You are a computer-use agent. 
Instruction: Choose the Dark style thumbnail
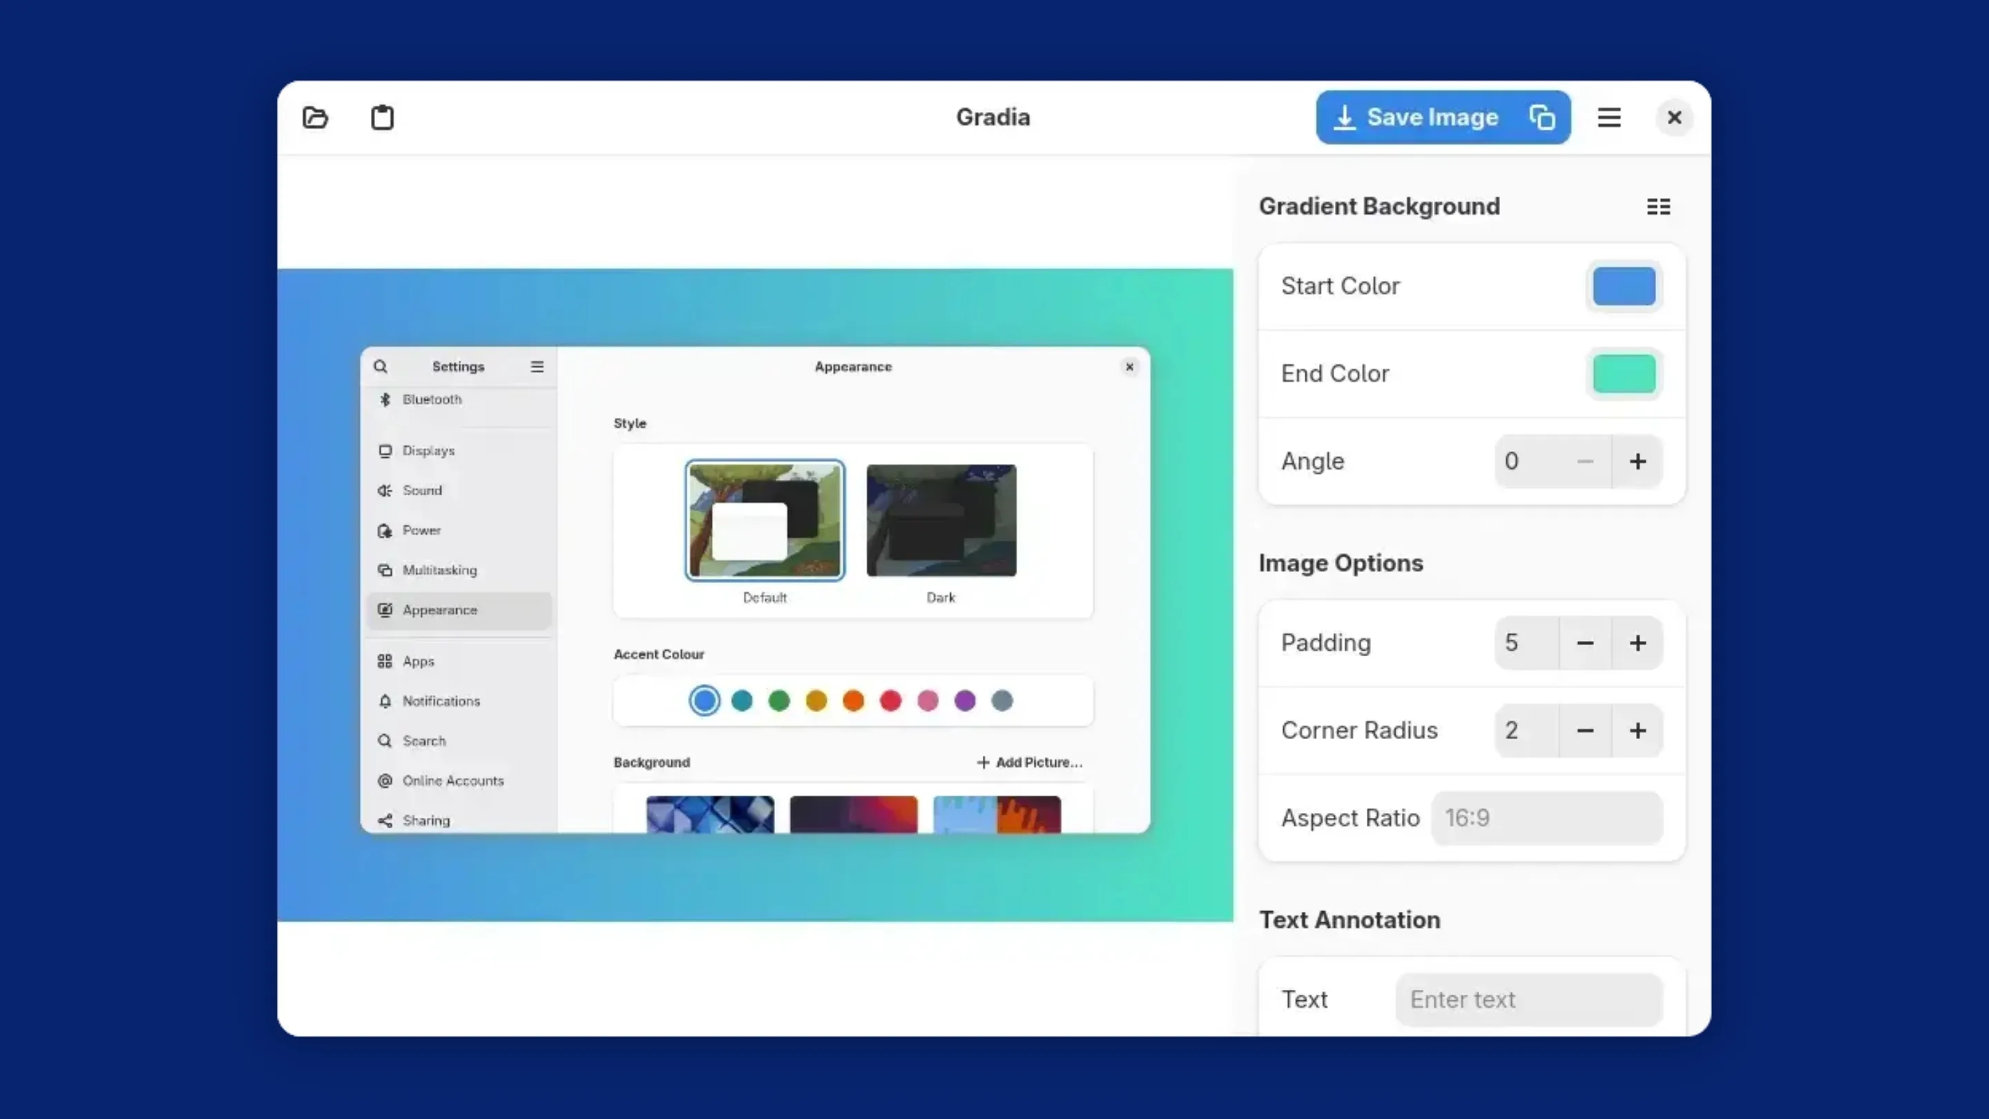point(941,521)
